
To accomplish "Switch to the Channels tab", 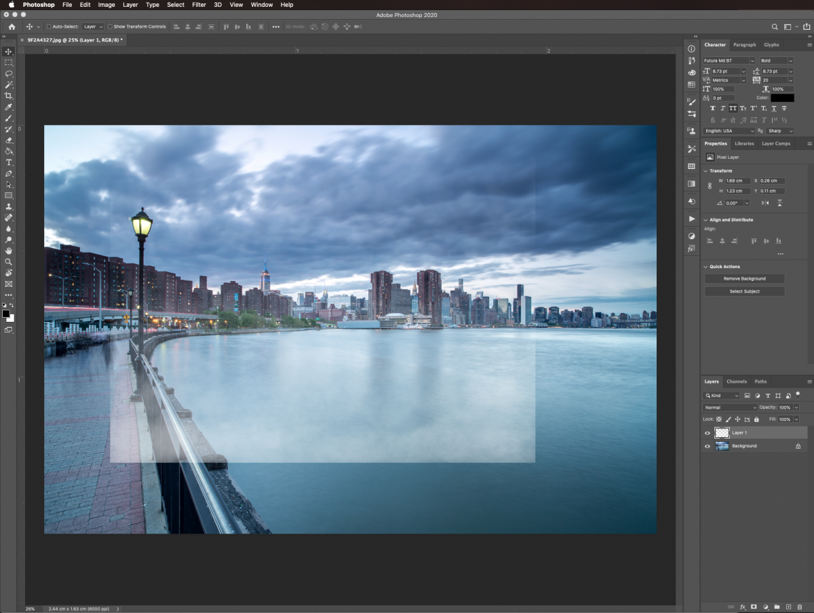I will tap(736, 382).
